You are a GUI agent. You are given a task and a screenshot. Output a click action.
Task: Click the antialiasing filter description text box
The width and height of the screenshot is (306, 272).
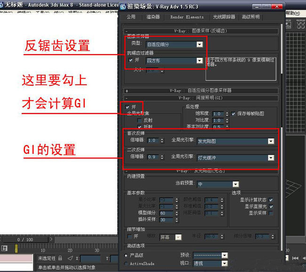[241, 69]
